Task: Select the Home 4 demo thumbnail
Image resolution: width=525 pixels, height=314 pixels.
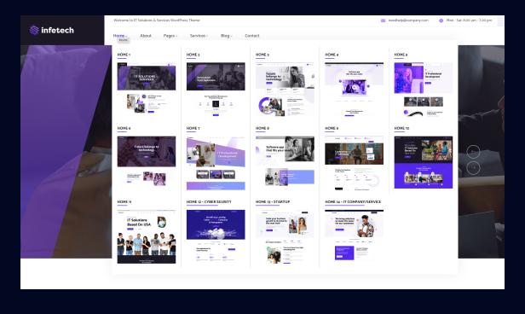Action: point(355,90)
